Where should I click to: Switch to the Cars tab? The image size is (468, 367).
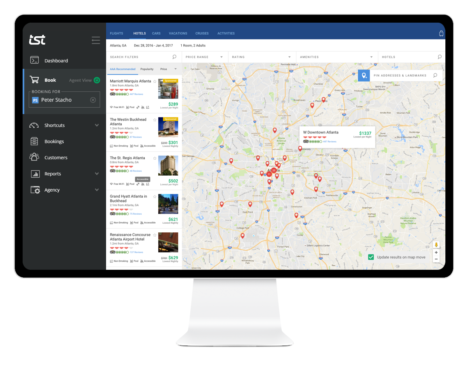pos(156,34)
